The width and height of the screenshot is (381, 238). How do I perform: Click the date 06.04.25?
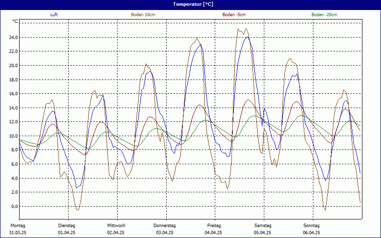tap(311, 233)
